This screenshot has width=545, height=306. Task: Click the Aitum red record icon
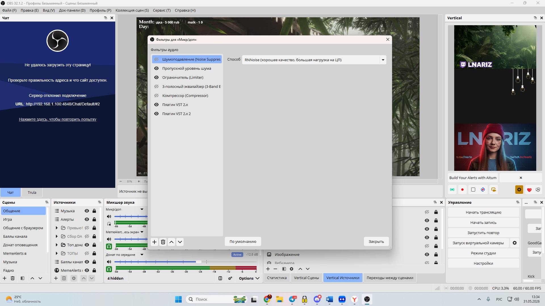coord(462,190)
